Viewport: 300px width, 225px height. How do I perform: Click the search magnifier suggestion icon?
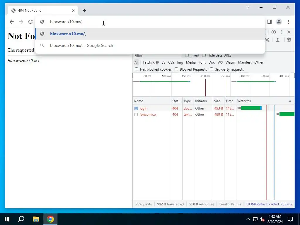(42, 45)
